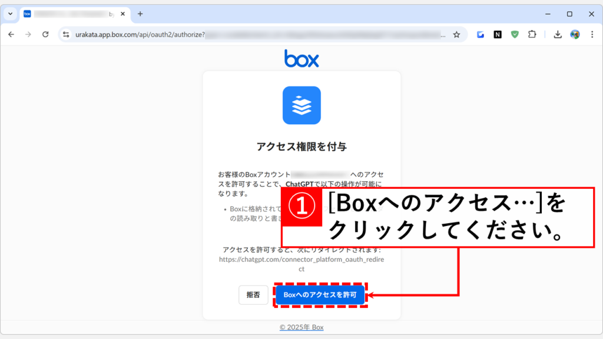Viewport: 603px width, 339px height.
Task: Close the Box browser tab
Action: (122, 14)
